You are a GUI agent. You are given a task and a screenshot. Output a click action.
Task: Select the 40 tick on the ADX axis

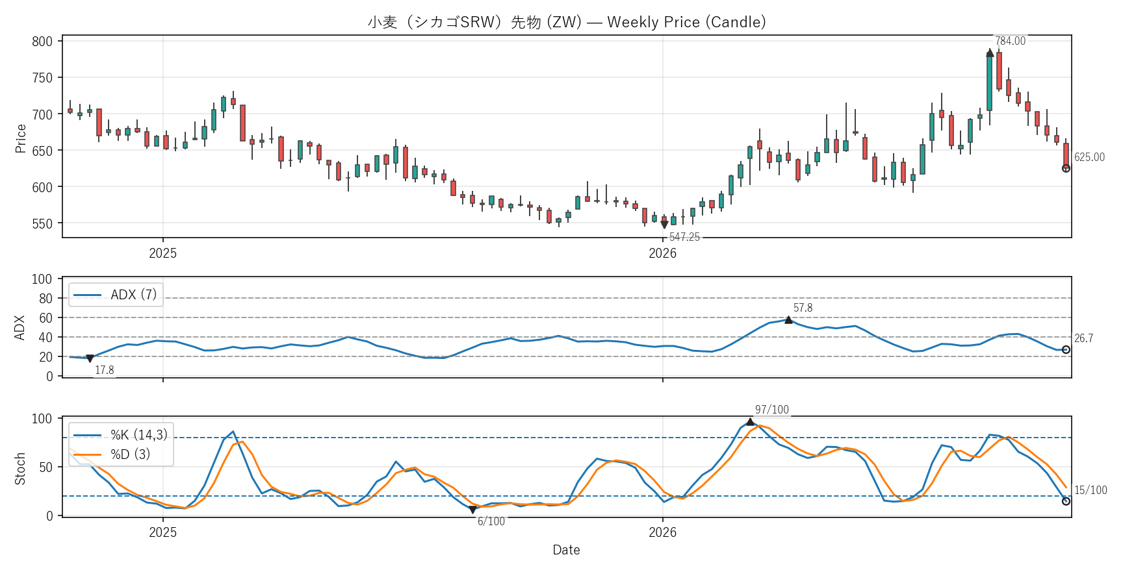tap(45, 338)
